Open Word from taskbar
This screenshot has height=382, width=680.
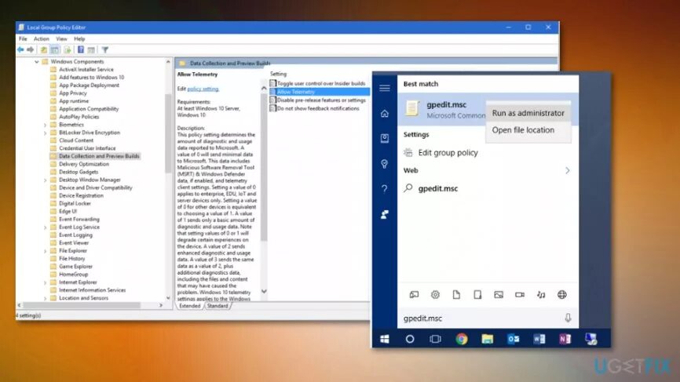539,339
